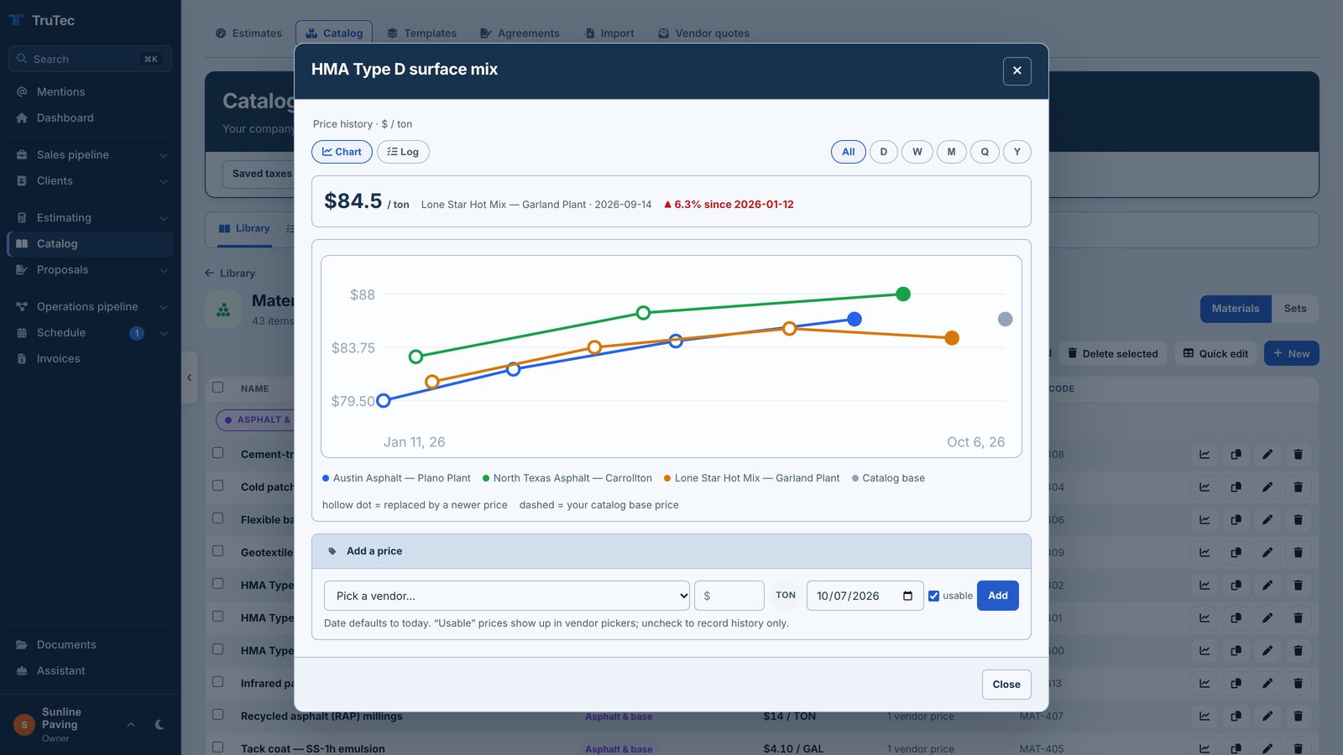Open price chart icon for Cement-treated row
The image size is (1343, 755).
[1205, 455]
